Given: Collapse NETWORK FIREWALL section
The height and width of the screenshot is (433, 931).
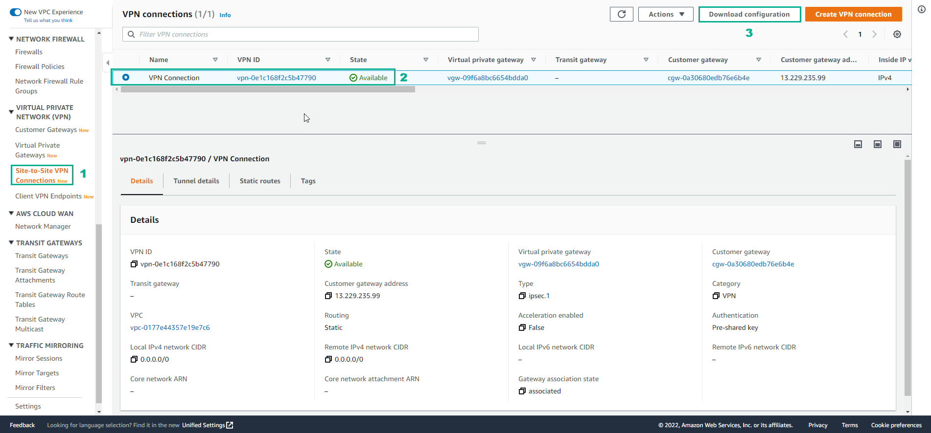Looking at the screenshot, I should (11, 39).
